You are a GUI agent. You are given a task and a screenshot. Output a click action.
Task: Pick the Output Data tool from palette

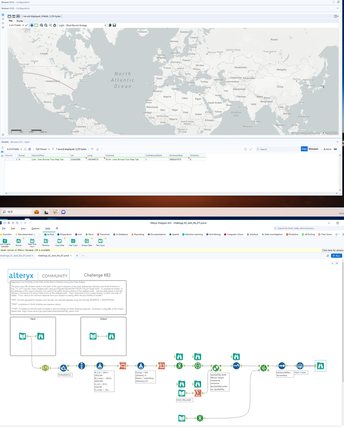[x=86, y=242]
